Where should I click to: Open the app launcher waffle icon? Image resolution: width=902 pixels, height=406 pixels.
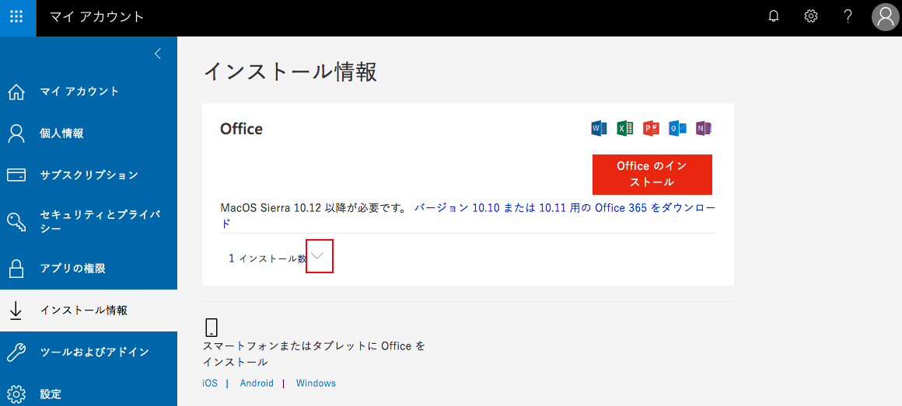pyautogui.click(x=17, y=16)
